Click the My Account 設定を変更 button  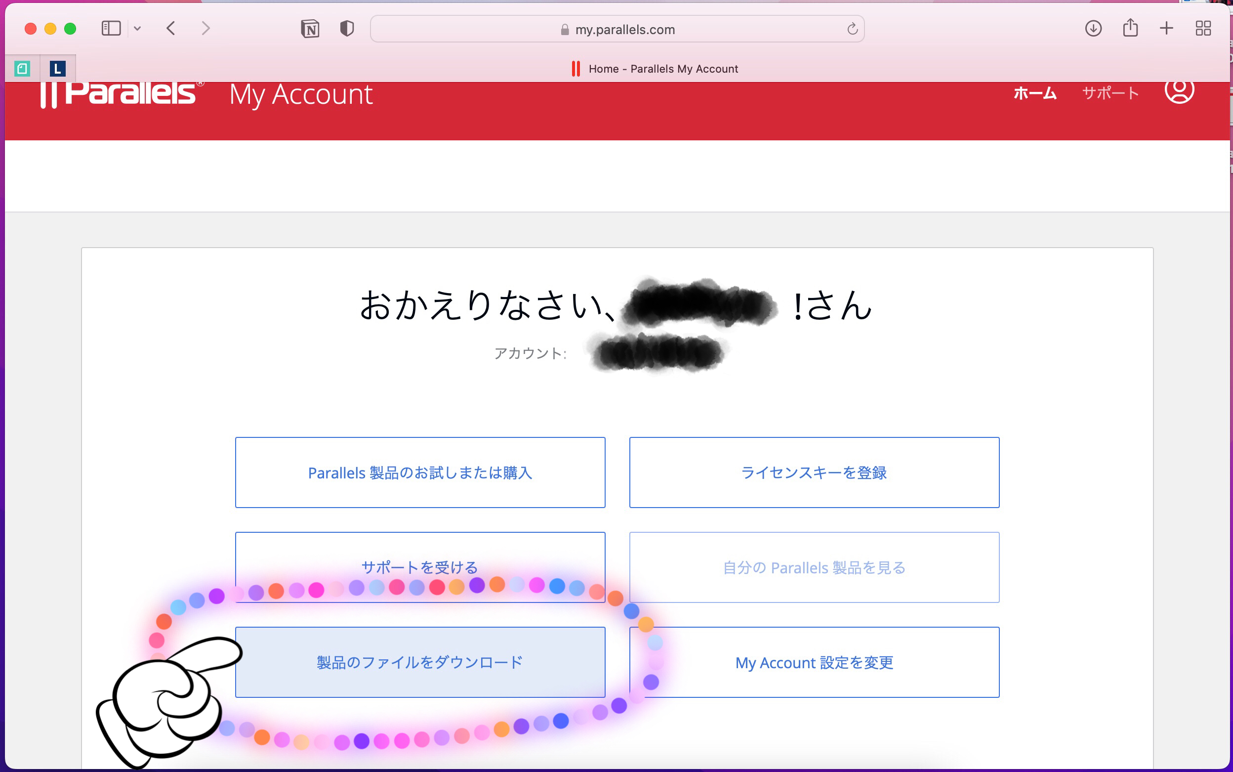(814, 662)
